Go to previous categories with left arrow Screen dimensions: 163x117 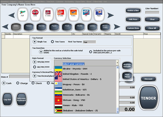pyautogui.click(x=5, y=27)
